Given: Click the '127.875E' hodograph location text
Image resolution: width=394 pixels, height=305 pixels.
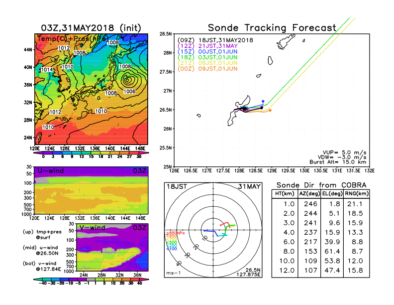Looking at the screenshot, I should pos(248,275).
